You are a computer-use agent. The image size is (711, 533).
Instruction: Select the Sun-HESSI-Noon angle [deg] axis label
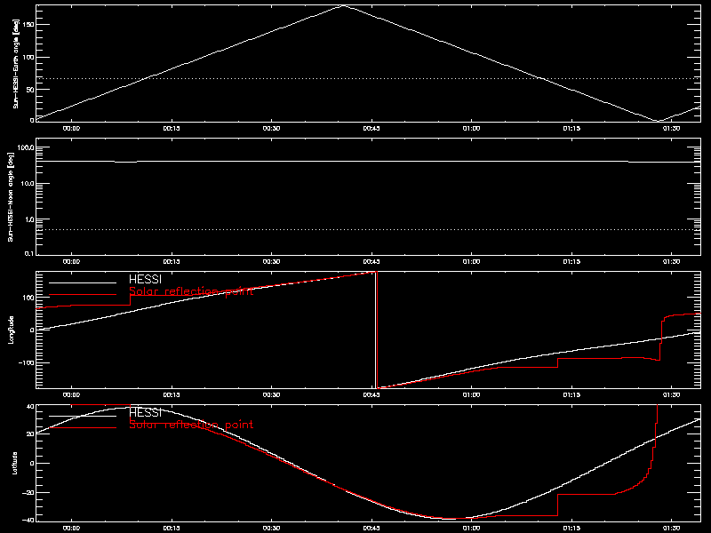coord(12,196)
